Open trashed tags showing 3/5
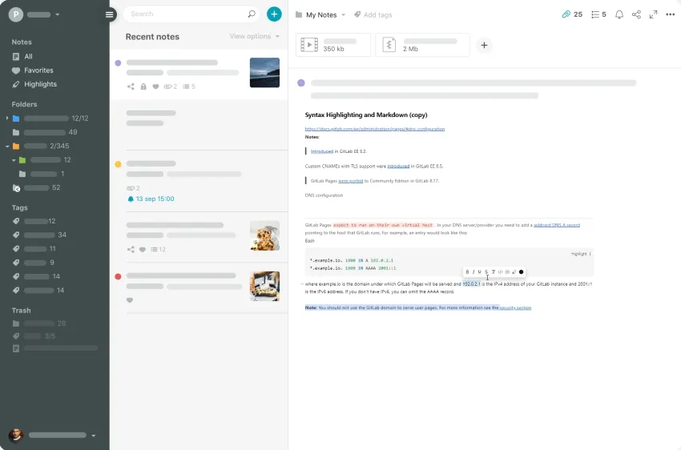Viewport: 681px width, 450px height. [x=34, y=335]
